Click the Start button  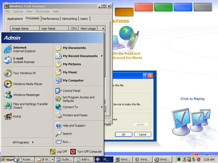click(x=8, y=159)
